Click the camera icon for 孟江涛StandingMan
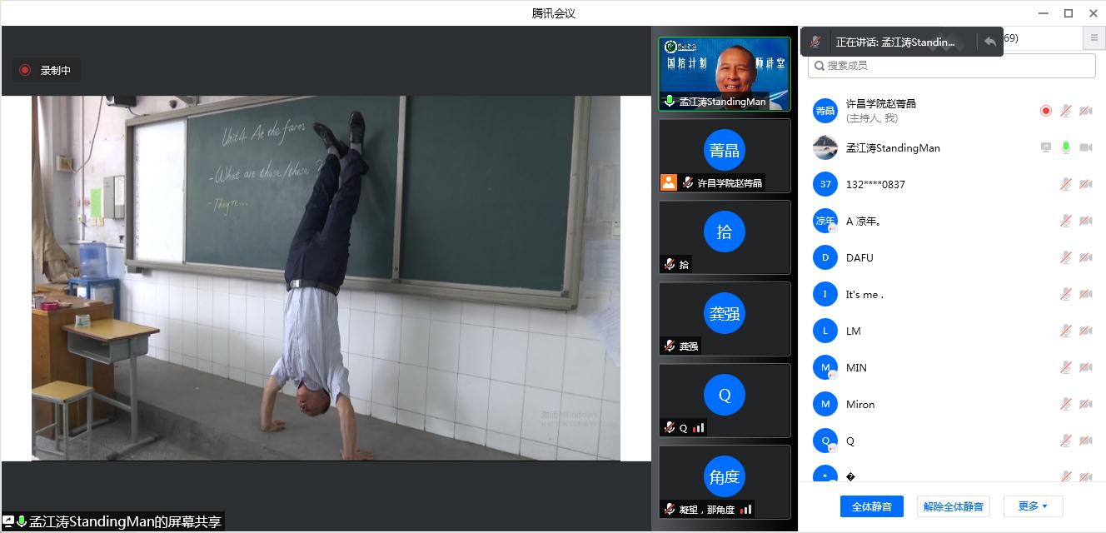 pyautogui.click(x=1086, y=147)
